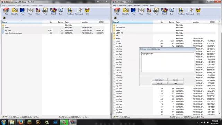Image resolution: width=222 pixels, height=125 pixels.
Task: Click Find icon in left WinRAR window
Action: click(x=45, y=11)
